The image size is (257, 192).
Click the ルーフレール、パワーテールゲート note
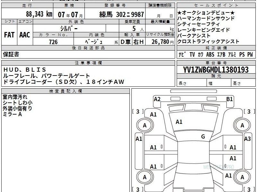[47, 76]
